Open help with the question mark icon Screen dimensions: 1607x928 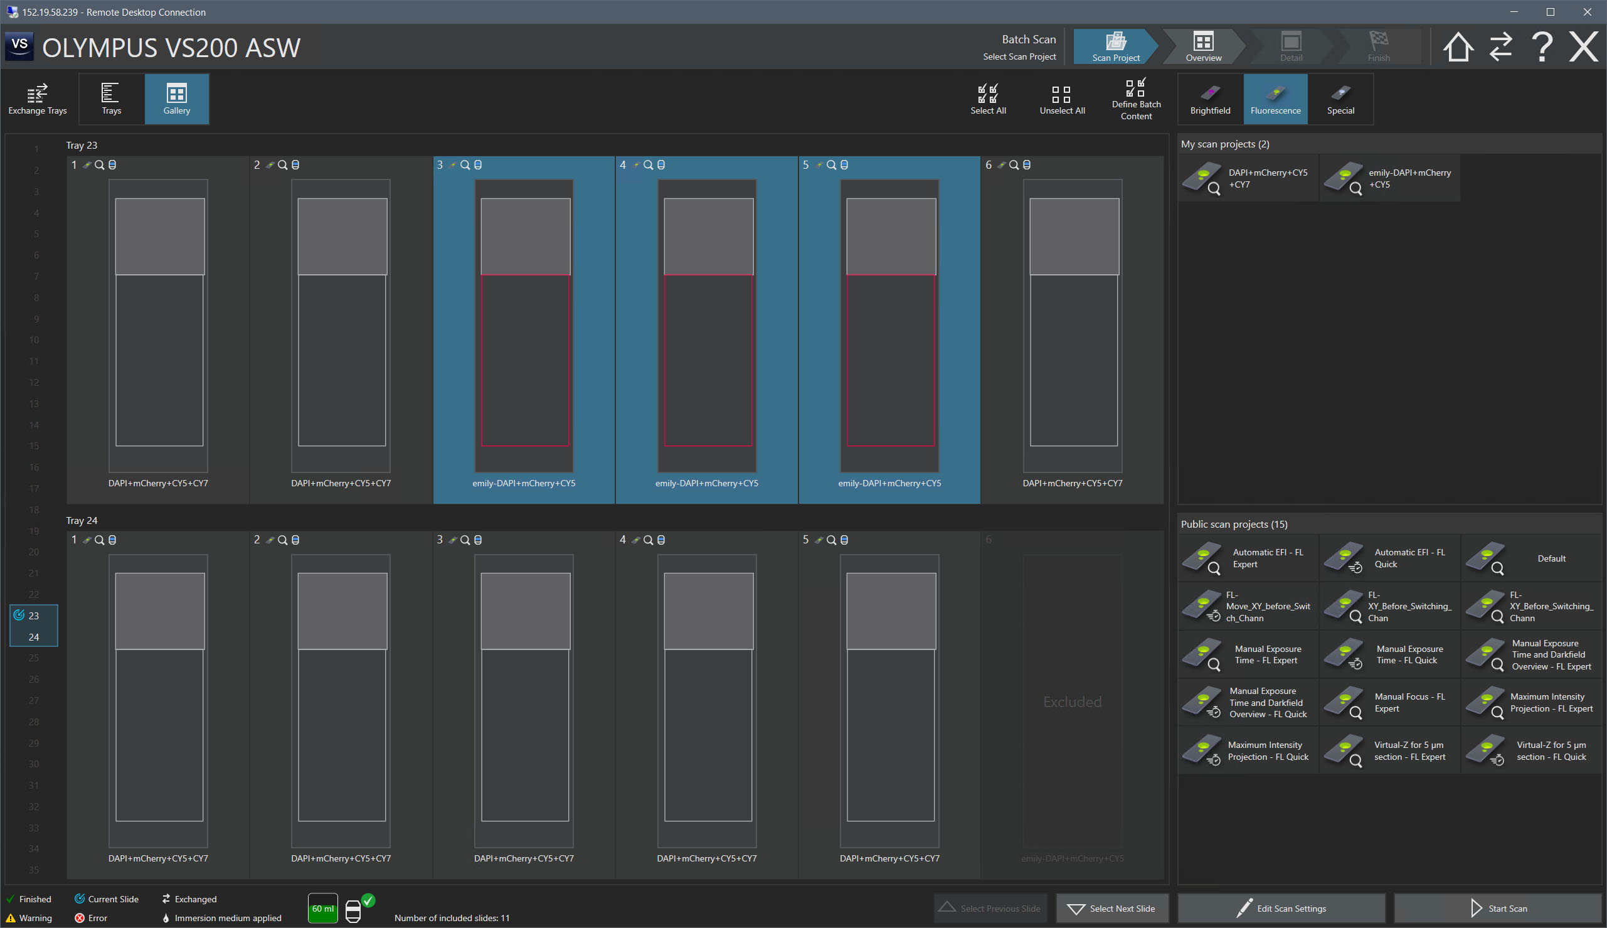coord(1542,46)
